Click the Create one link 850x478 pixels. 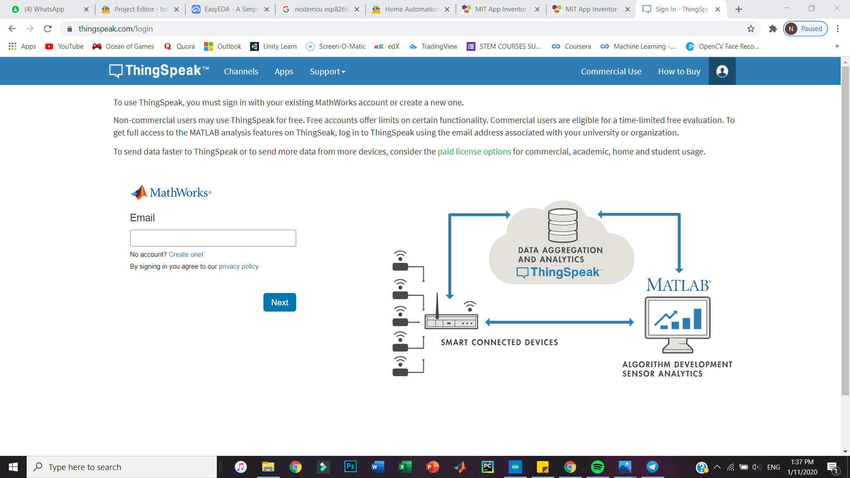pyautogui.click(x=185, y=254)
